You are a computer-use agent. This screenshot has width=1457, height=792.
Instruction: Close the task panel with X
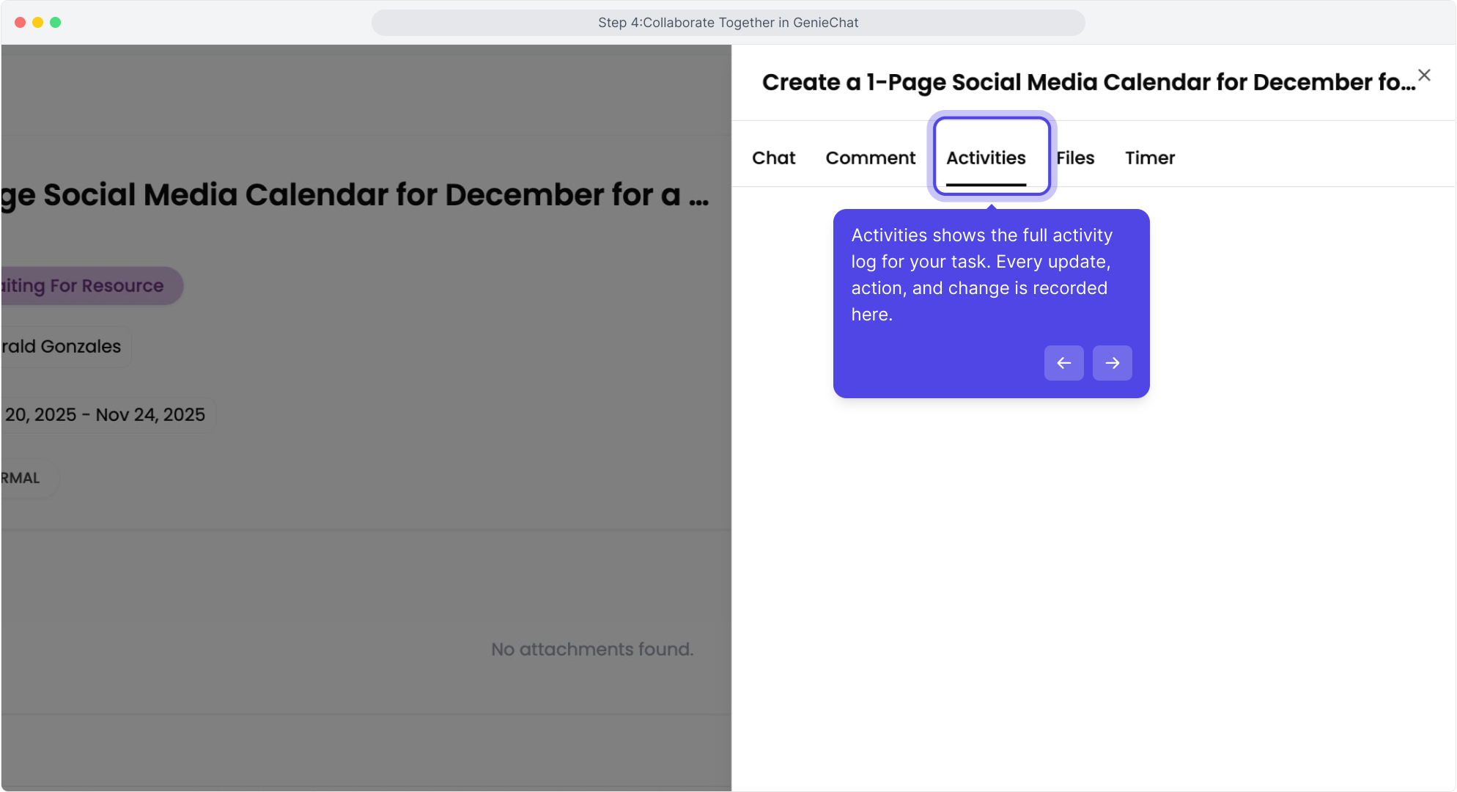pyautogui.click(x=1424, y=76)
